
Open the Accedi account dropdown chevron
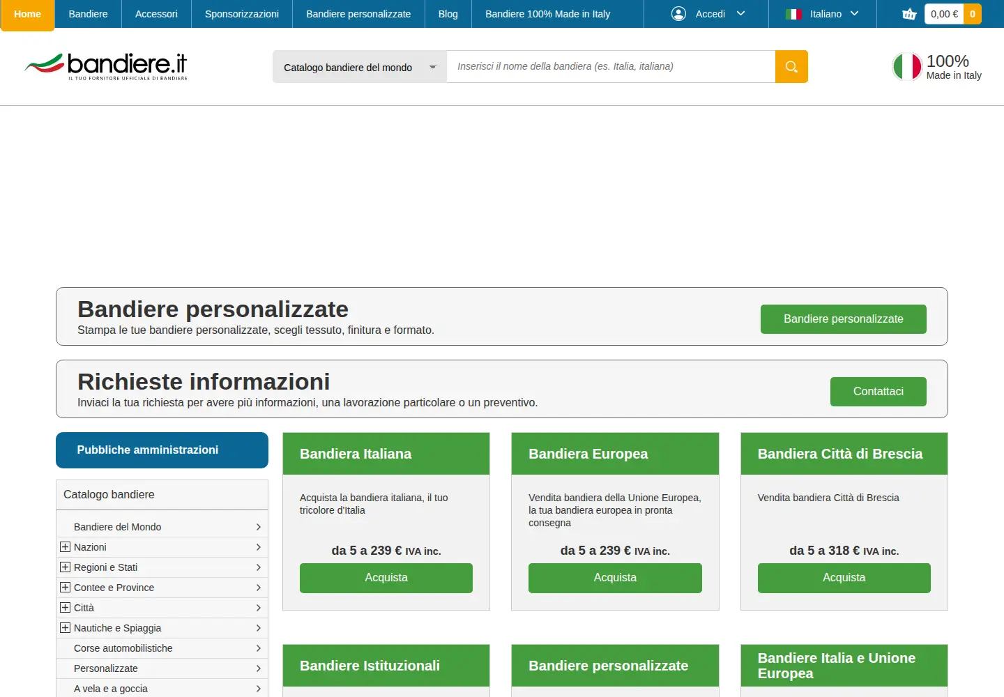pyautogui.click(x=740, y=14)
